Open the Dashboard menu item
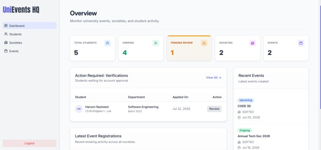Screen dimensions: 321x150 29,26
